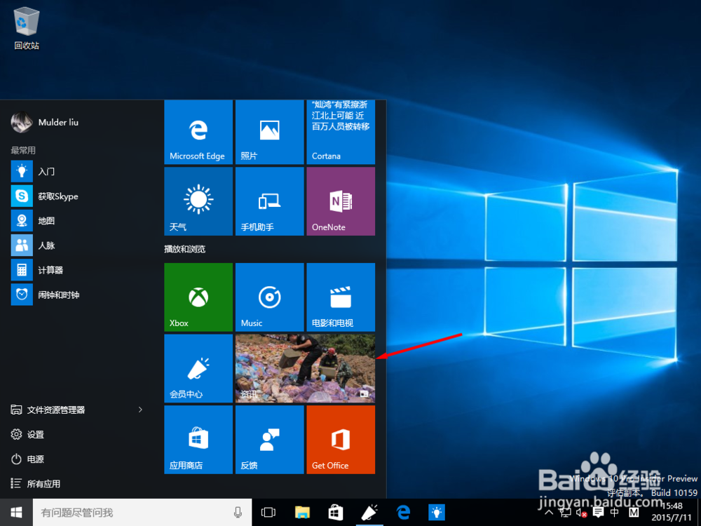Viewport: 701px width, 526px height.
Task: Open the 反馈 feedback tile
Action: click(270, 440)
